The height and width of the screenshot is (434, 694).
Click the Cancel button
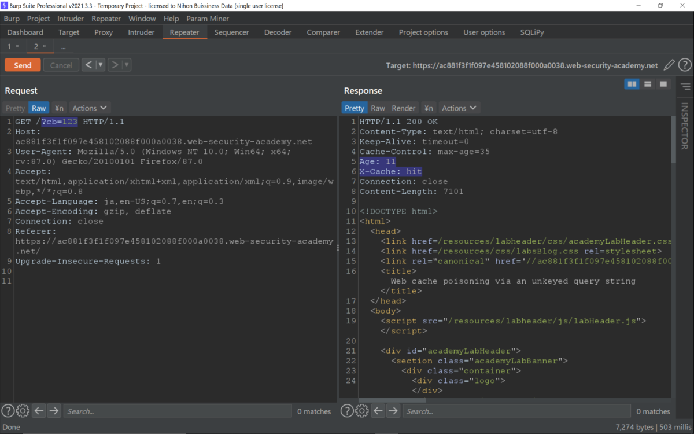tap(61, 65)
